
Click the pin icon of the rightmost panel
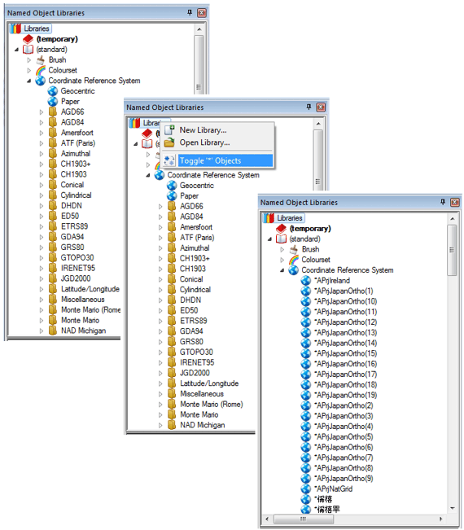point(443,202)
